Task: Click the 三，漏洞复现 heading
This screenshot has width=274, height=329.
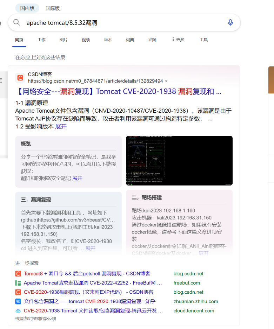Action: point(36,200)
